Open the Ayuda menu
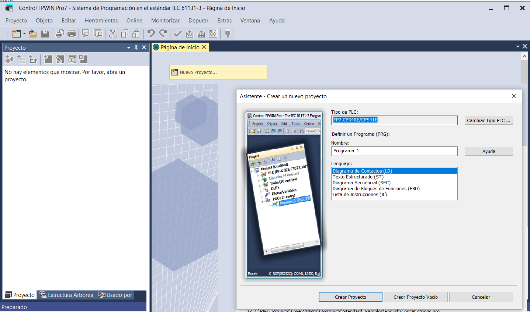530x312 pixels. click(x=277, y=21)
